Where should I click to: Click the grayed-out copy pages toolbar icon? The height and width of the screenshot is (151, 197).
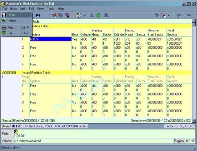[61, 15]
